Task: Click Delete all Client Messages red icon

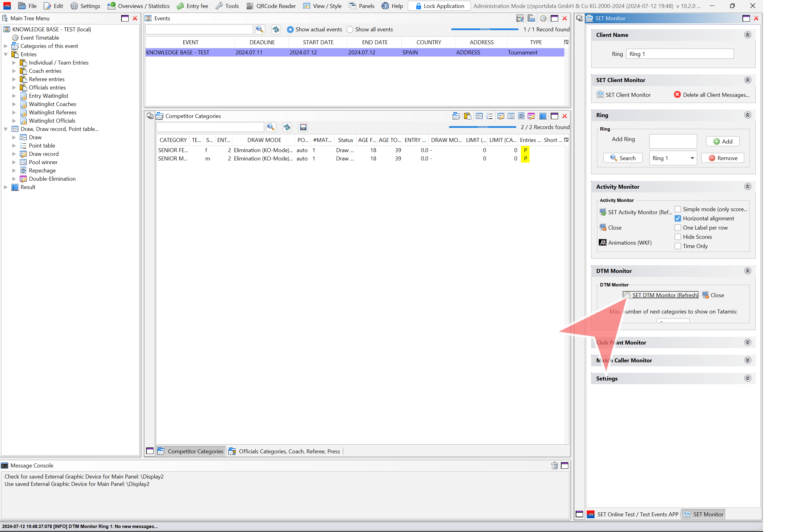Action: point(677,95)
